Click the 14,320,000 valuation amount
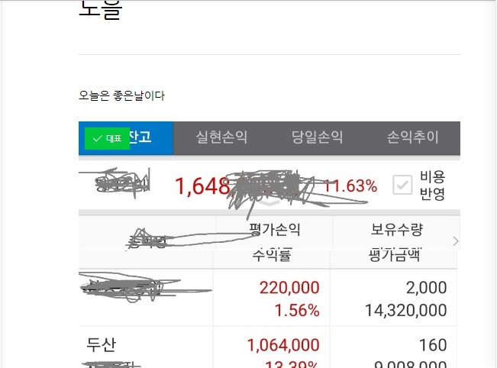Image resolution: width=497 pixels, height=368 pixels. coord(405,310)
